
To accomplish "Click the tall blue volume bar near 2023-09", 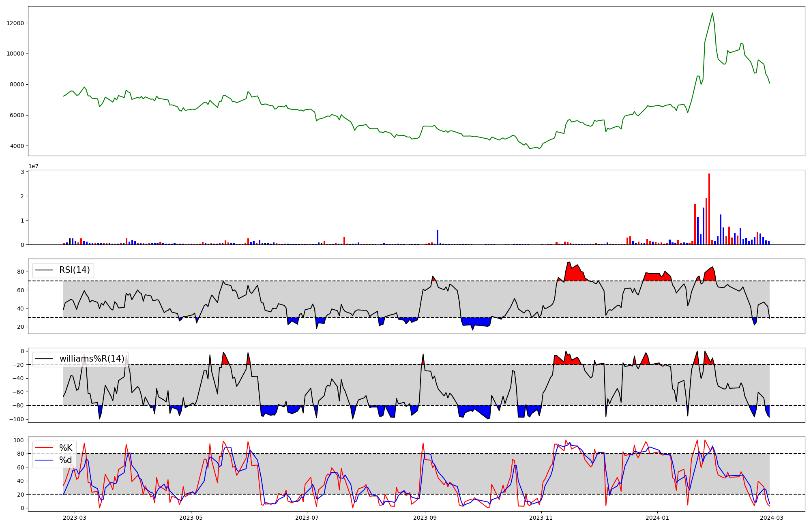I will [x=438, y=237].
